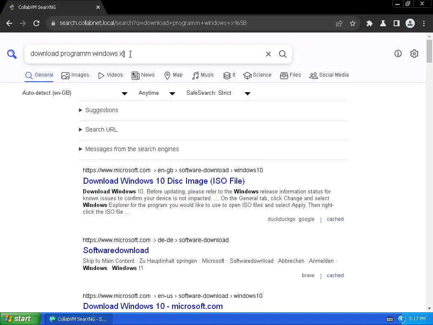Open preferences gear icon

point(414,54)
